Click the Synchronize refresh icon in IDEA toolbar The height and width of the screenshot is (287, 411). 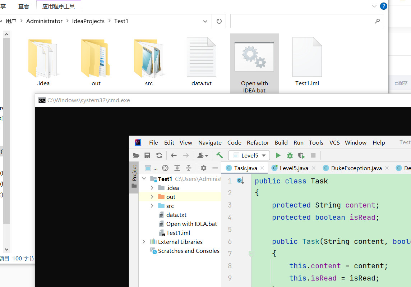pyautogui.click(x=159, y=156)
